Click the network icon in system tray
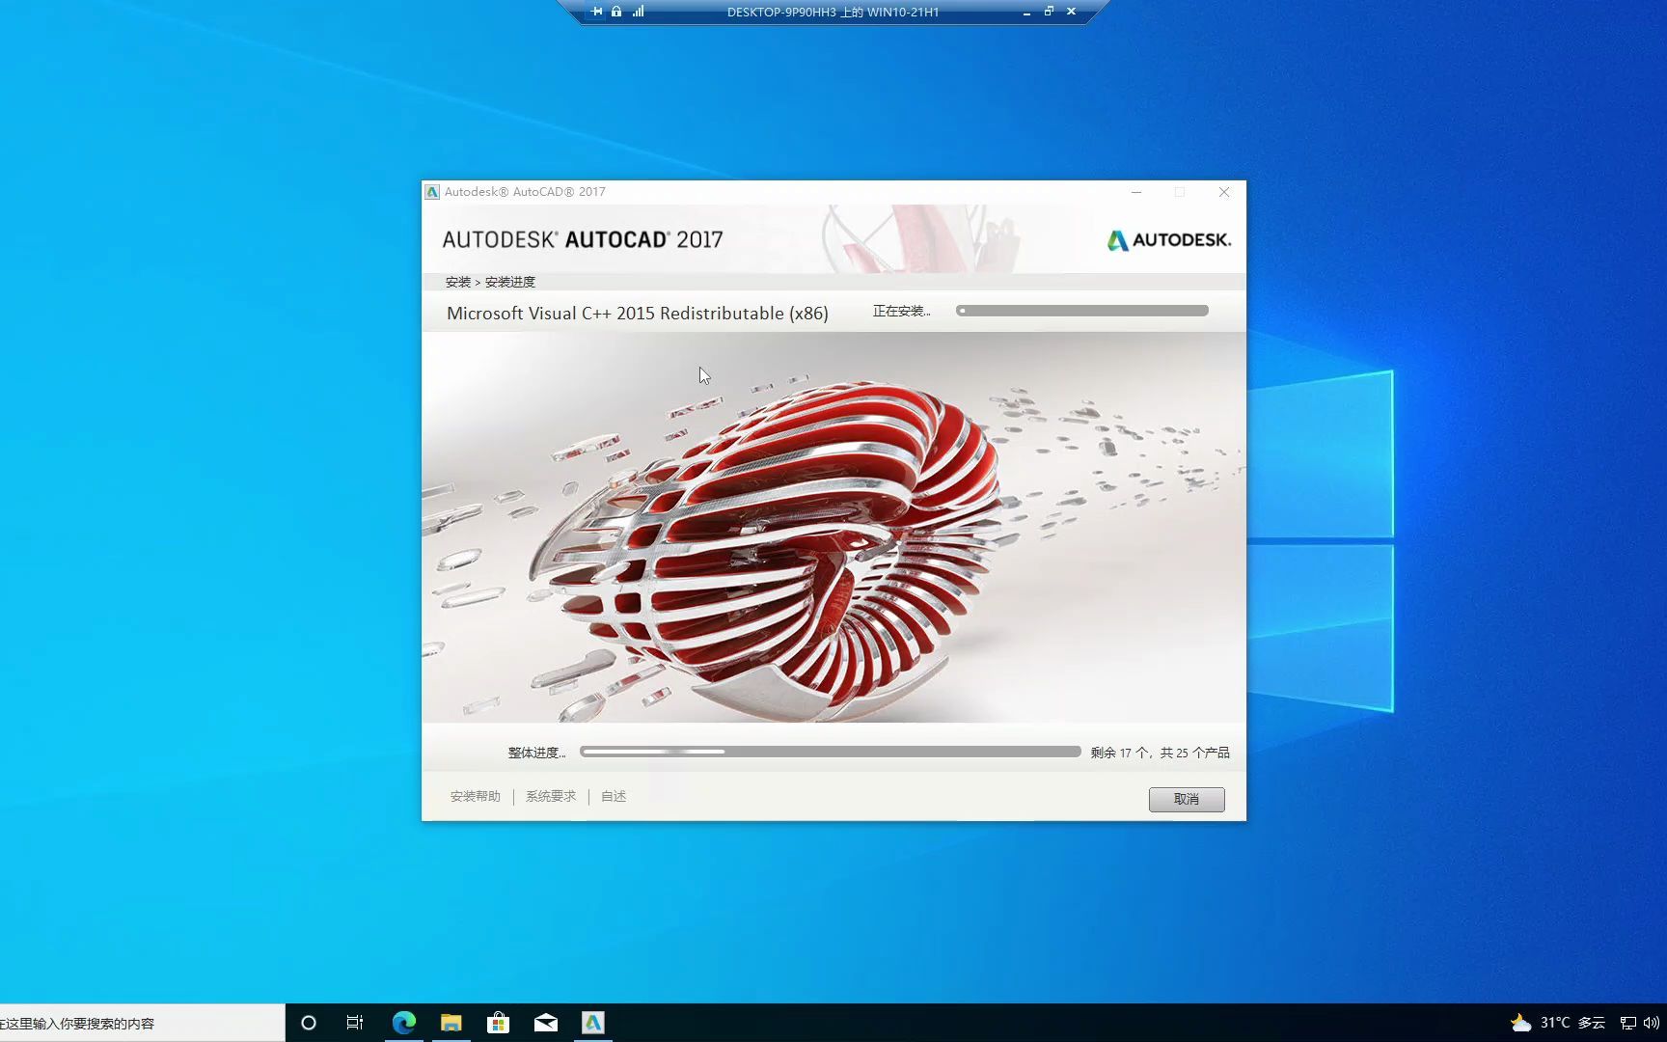The image size is (1667, 1042). point(1628,1023)
